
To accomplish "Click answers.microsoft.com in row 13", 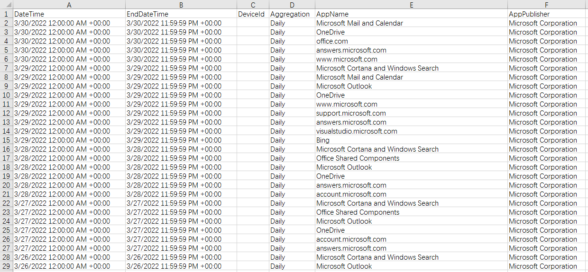I will (411, 122).
